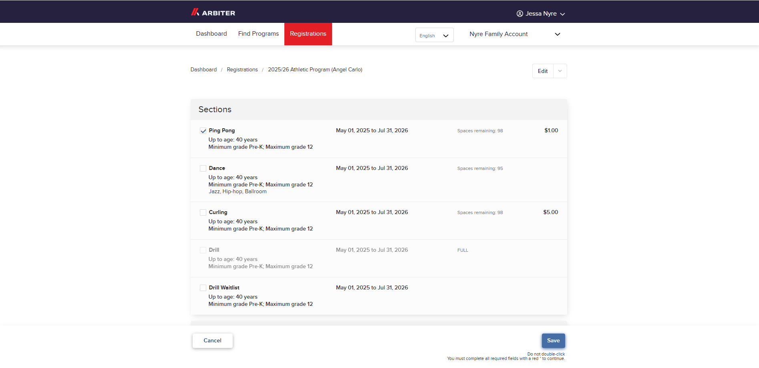Click the disabled Drill section checkbox
Viewport: 759px width, 368px height.
(203, 250)
